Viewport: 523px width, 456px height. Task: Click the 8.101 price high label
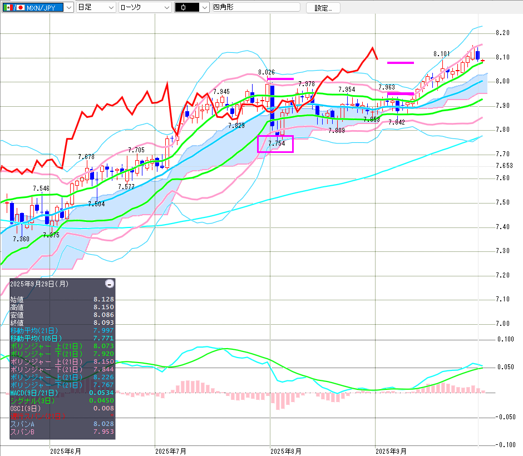coord(442,54)
